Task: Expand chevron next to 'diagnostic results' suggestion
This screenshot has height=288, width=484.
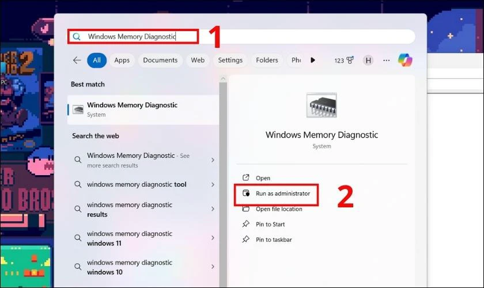Action: click(213, 209)
